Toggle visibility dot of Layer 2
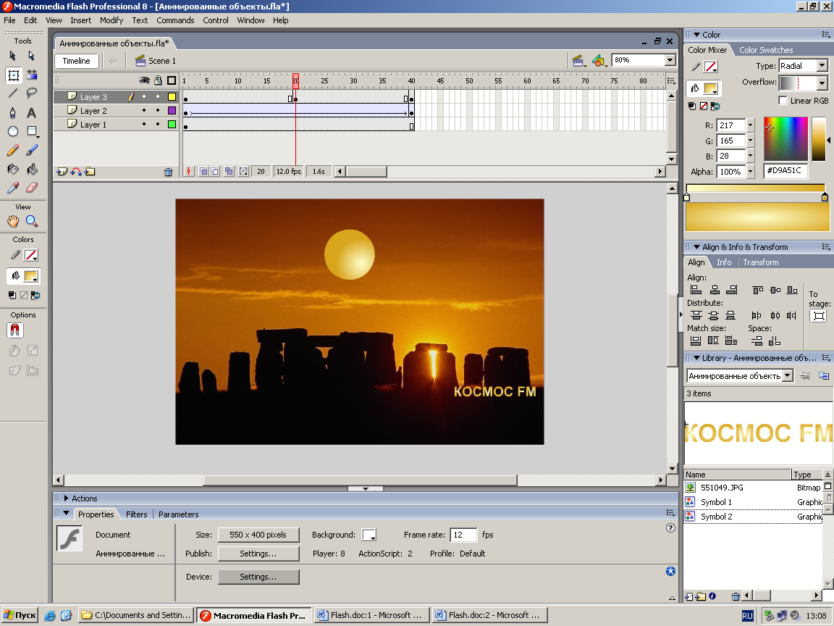 click(x=143, y=111)
